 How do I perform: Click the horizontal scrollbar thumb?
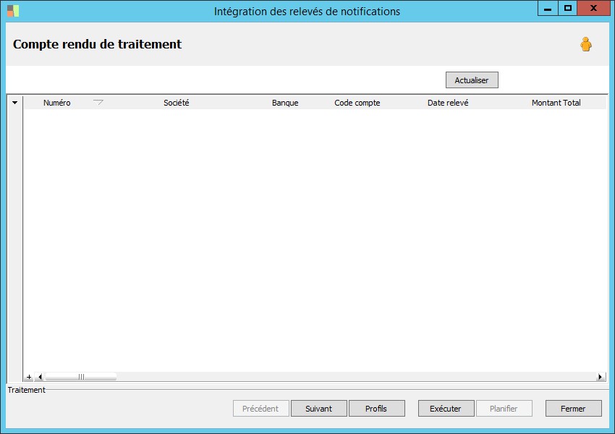tap(81, 377)
